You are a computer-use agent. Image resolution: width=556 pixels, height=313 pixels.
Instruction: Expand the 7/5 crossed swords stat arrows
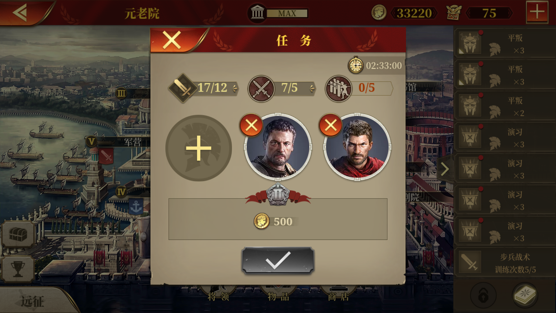[312, 88]
